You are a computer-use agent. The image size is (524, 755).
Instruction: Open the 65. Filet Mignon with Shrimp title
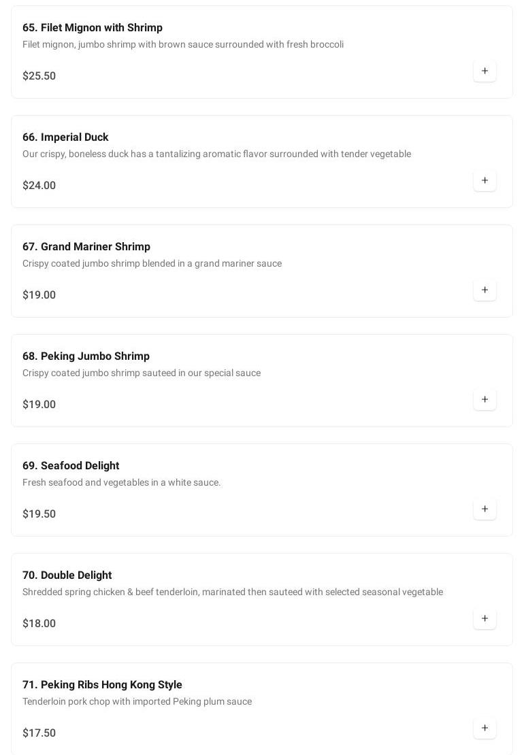coord(93,28)
